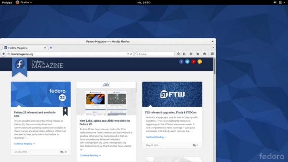The height and width of the screenshot is (162, 288).
Task: Open comments icon on F22 release post
Action: [x=194, y=145]
